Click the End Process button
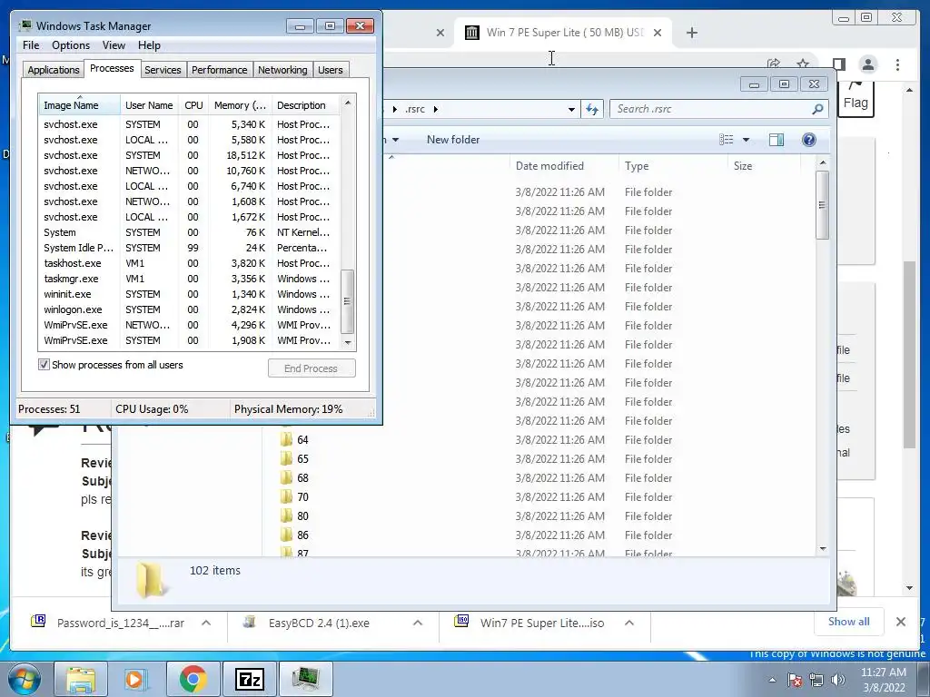Image resolution: width=930 pixels, height=697 pixels. (x=312, y=368)
